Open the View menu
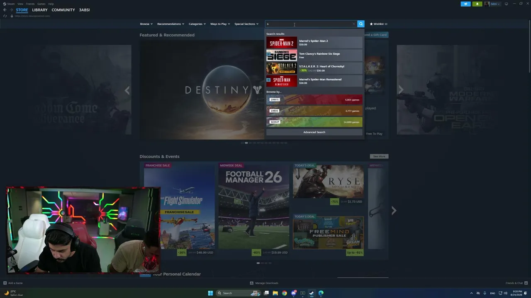The image size is (531, 298). point(20,4)
